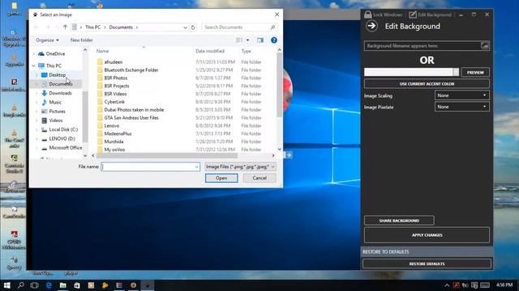This screenshot has height=291, width=519.
Task: Click the SHARE BACKGROUND button
Action: tap(399, 221)
